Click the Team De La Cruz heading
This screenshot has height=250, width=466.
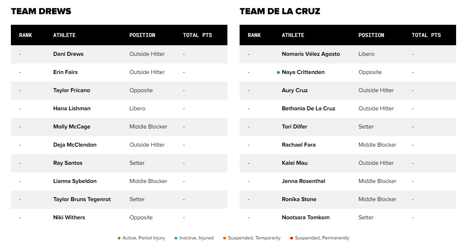click(280, 11)
